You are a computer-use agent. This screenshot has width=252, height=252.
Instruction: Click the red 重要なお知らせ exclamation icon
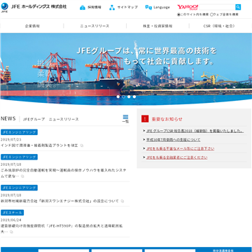(145, 119)
